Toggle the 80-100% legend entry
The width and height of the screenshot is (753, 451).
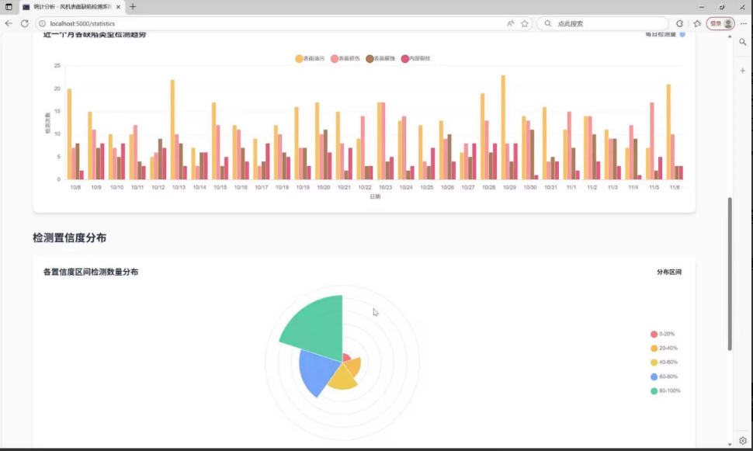665,390
